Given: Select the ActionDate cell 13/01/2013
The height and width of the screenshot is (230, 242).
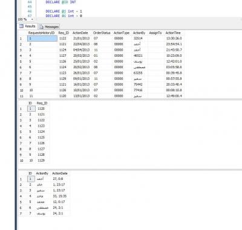Looking at the screenshot, I should click(82, 96).
